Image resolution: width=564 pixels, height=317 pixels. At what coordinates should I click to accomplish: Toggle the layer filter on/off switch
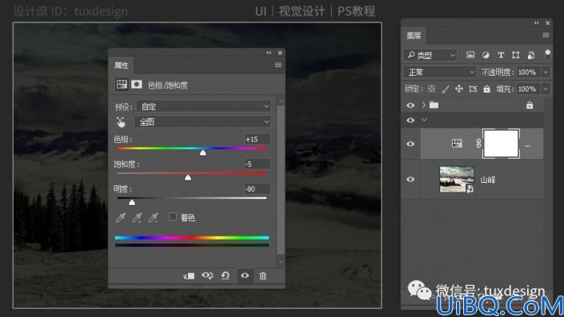pyautogui.click(x=547, y=53)
